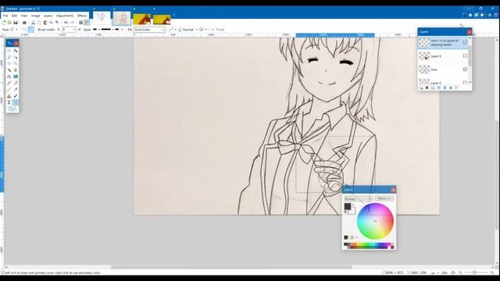
Task: Toggle the Tools window icon in the title bar
Action: 463,15
